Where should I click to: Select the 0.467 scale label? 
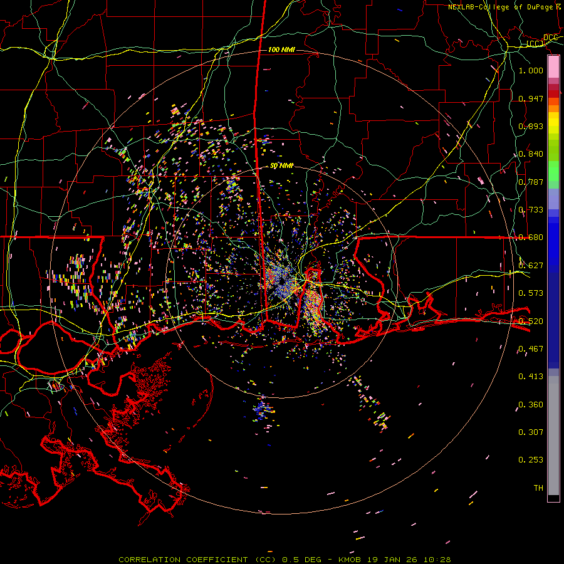tap(531, 349)
